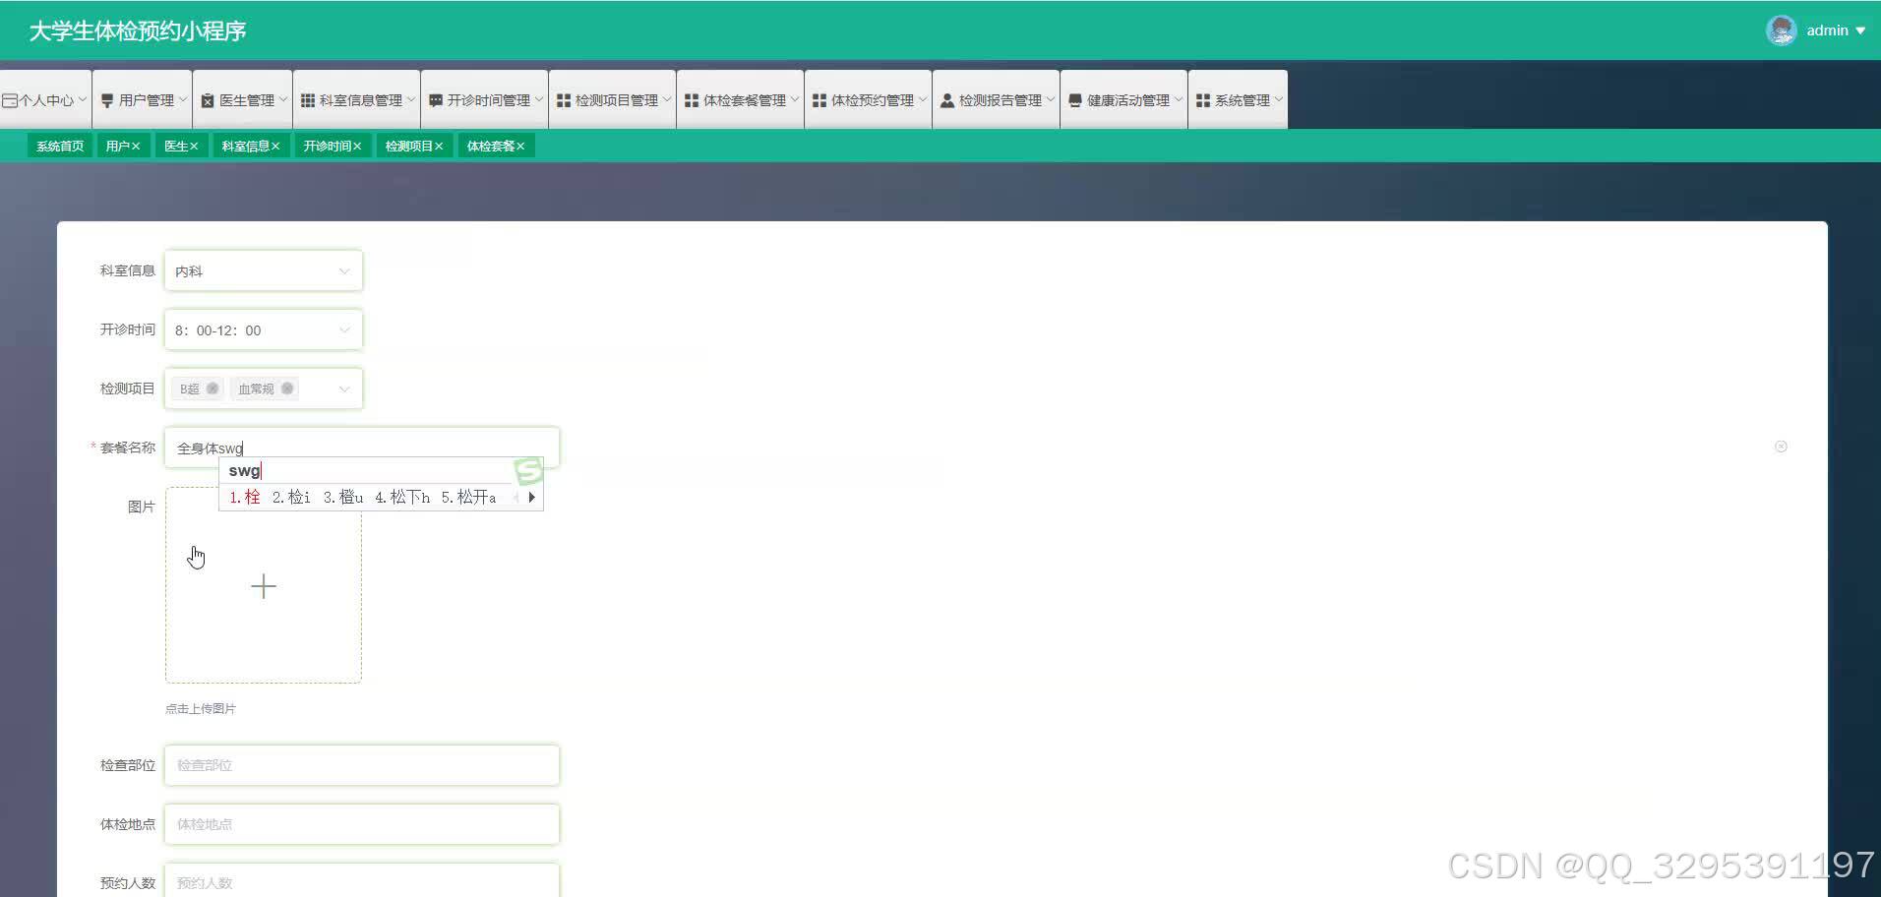Click the 医生管理 clipboard icon

click(x=208, y=100)
